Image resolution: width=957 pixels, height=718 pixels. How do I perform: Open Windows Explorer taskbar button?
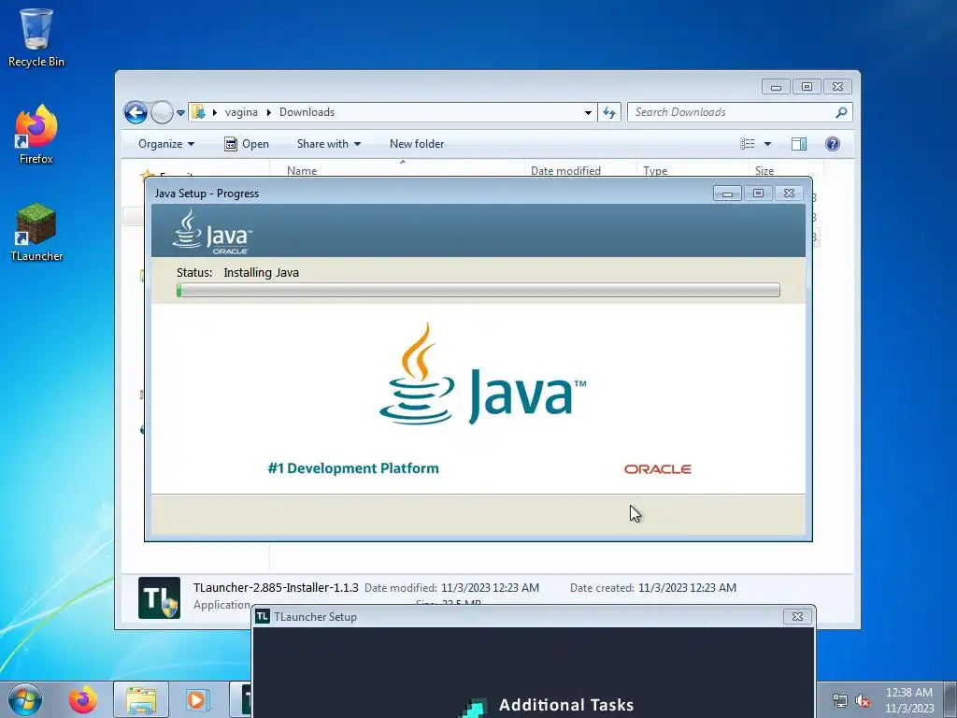(x=141, y=699)
